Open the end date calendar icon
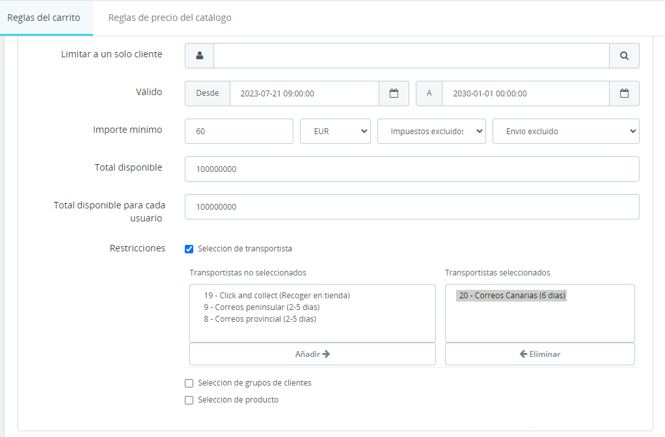 [624, 94]
